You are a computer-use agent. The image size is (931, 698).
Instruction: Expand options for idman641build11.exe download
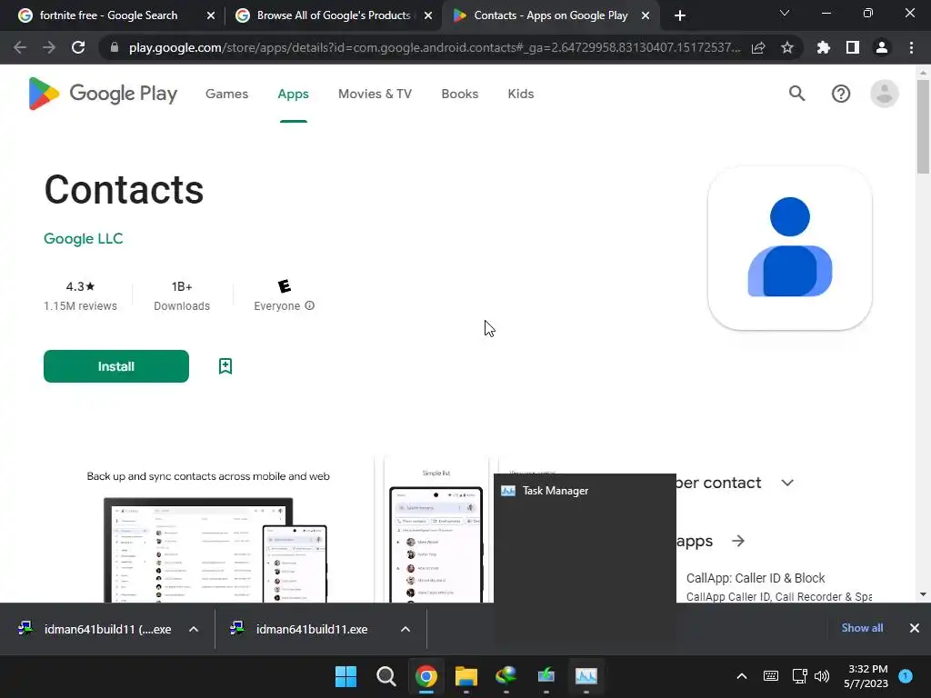pyautogui.click(x=405, y=629)
